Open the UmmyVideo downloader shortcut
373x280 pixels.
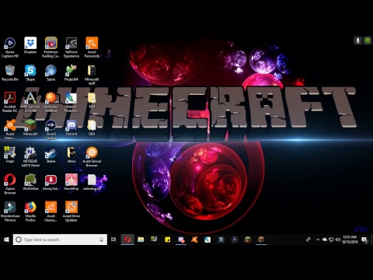pos(51,182)
